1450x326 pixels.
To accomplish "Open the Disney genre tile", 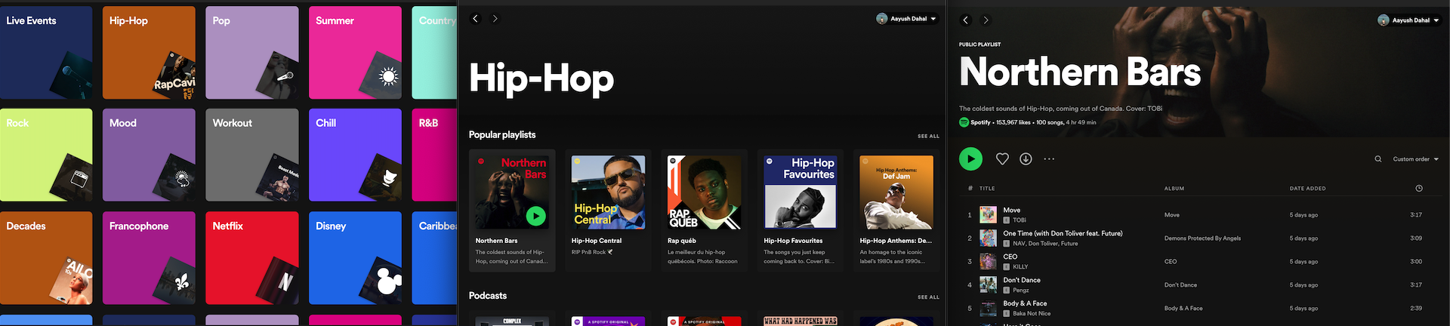I will coord(355,258).
